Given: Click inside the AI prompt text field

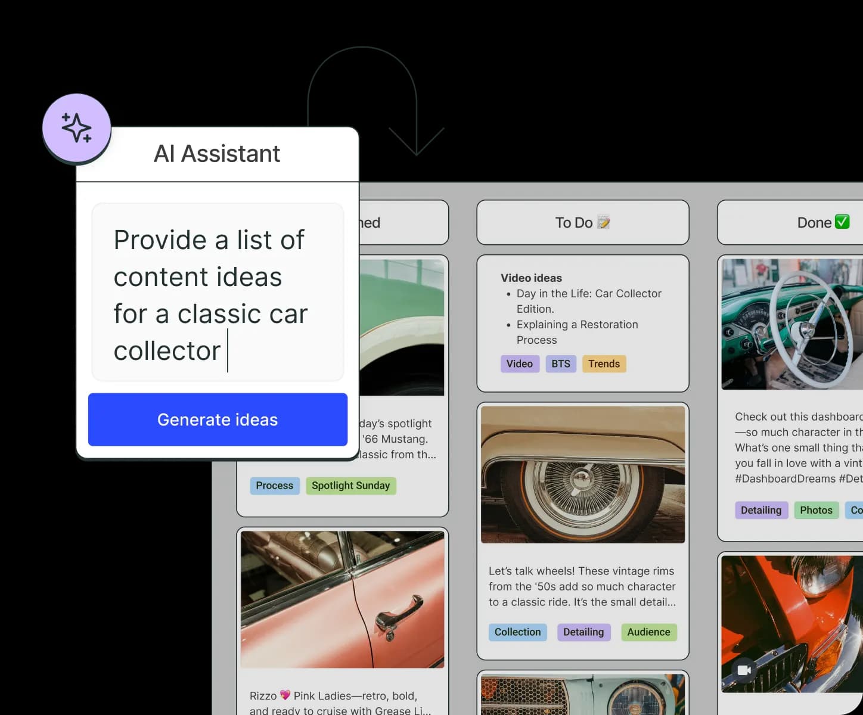Looking at the screenshot, I should [217, 292].
